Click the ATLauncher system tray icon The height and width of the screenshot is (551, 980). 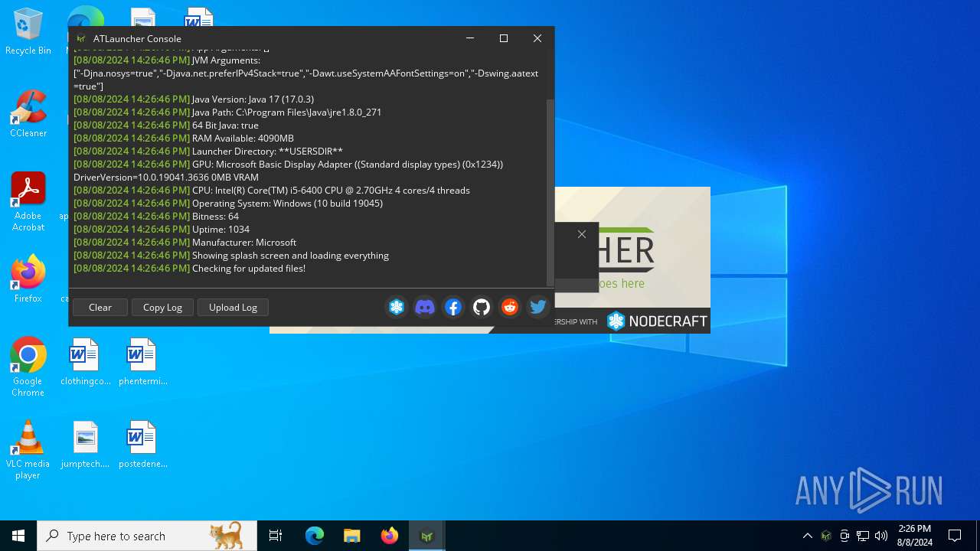click(826, 536)
